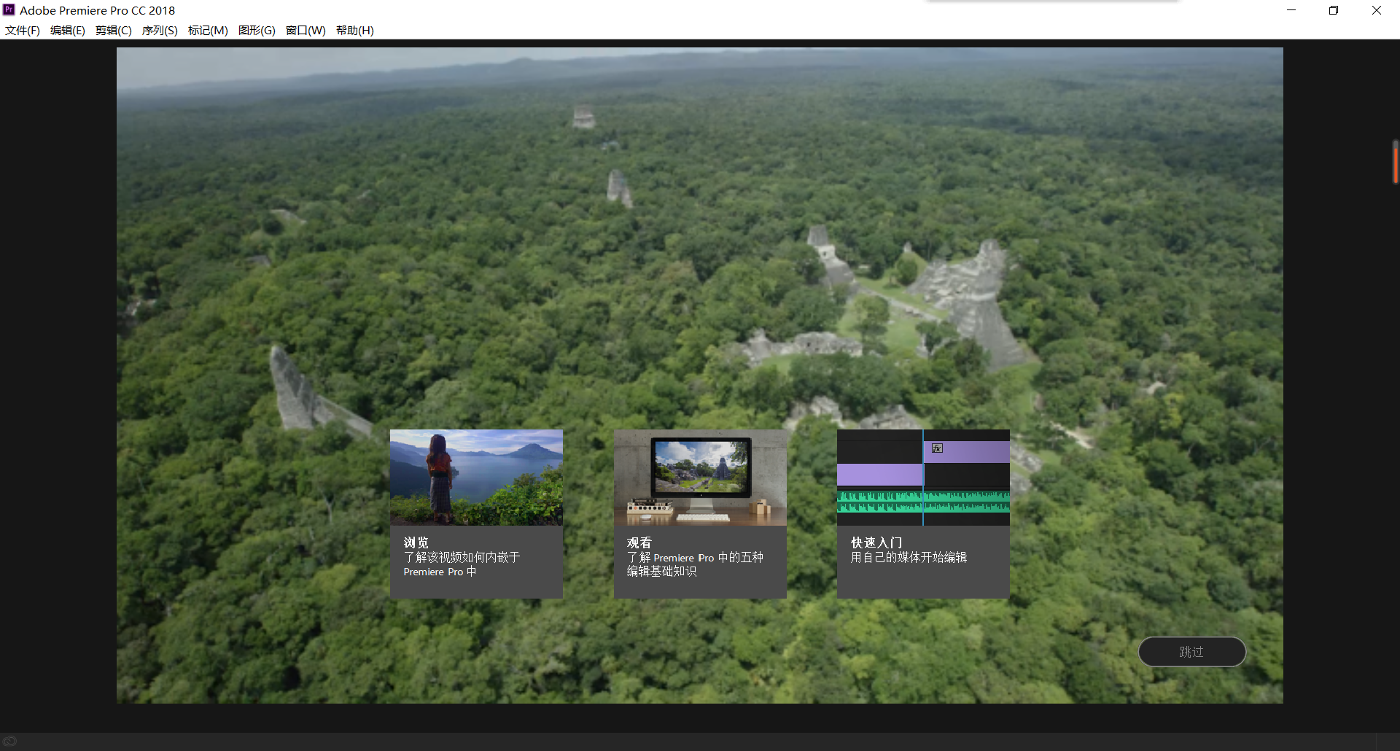Open the 窗口(W) menu

pyautogui.click(x=306, y=31)
